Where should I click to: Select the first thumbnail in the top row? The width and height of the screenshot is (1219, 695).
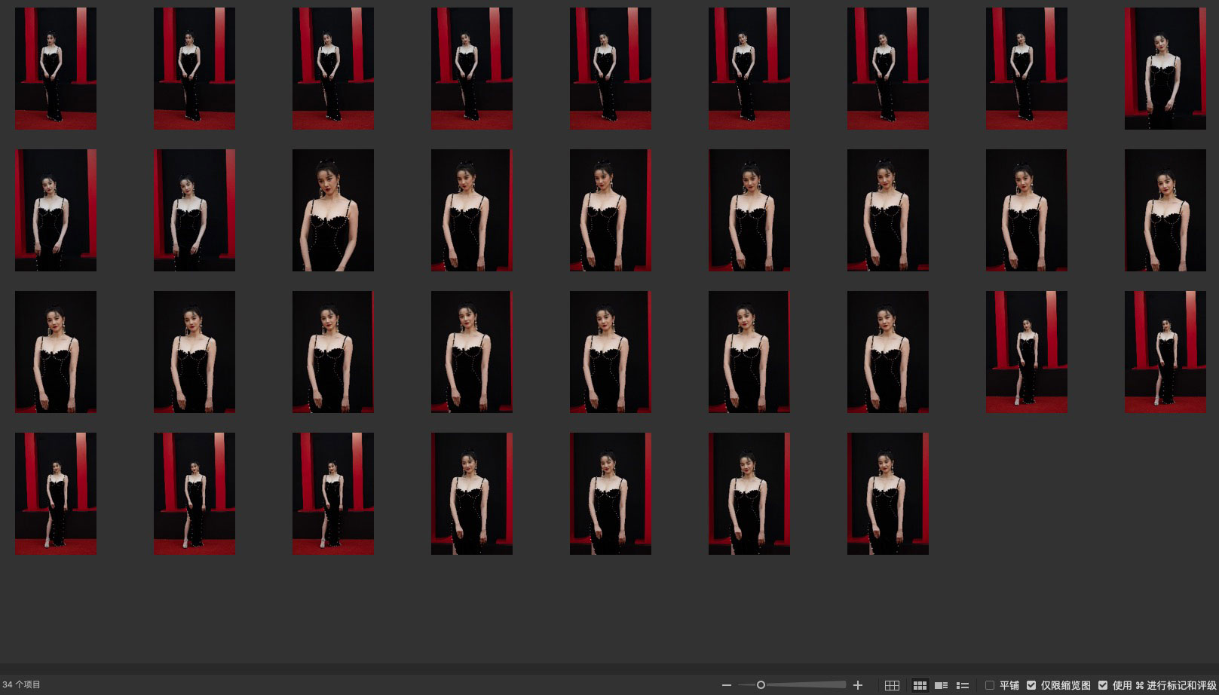tap(56, 69)
